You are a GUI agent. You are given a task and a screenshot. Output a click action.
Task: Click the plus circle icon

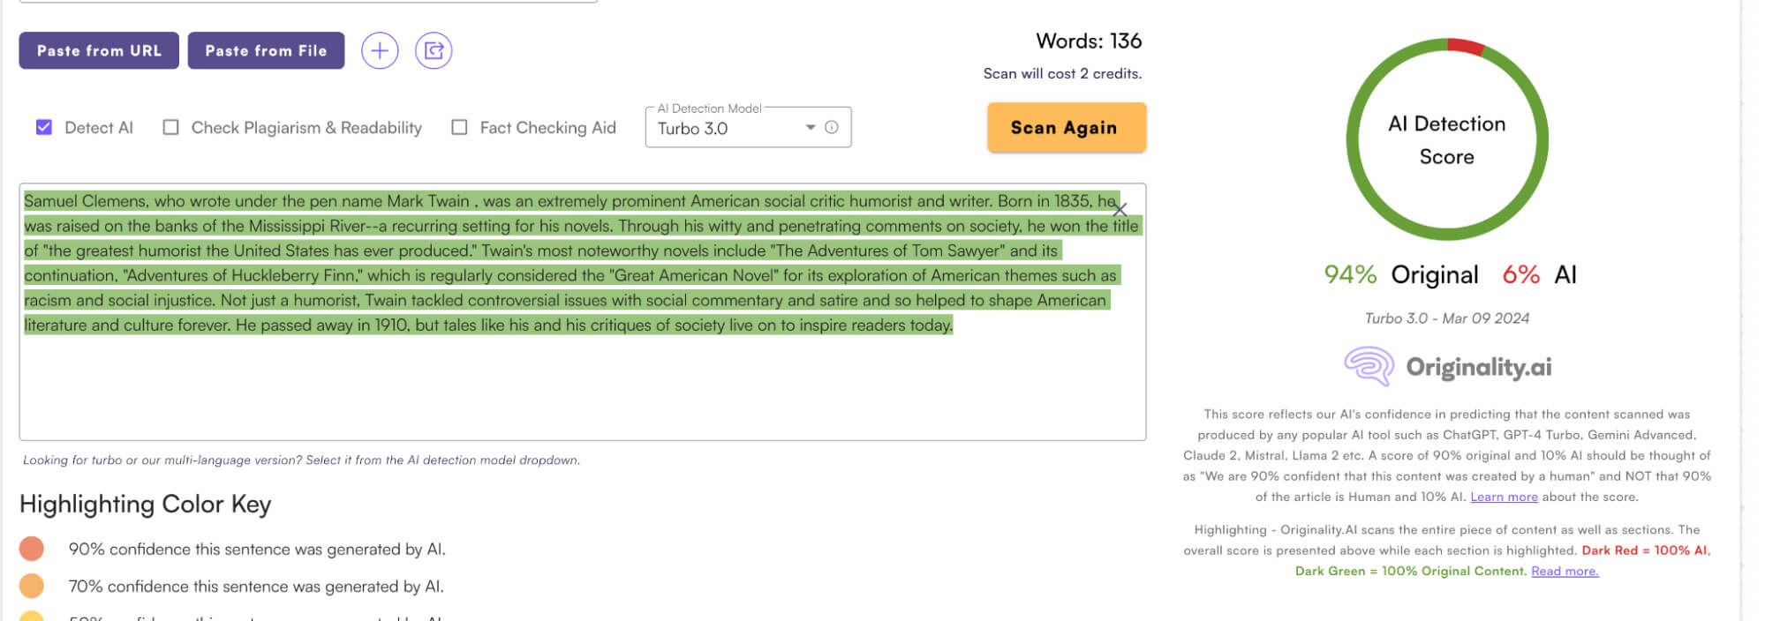380,50
